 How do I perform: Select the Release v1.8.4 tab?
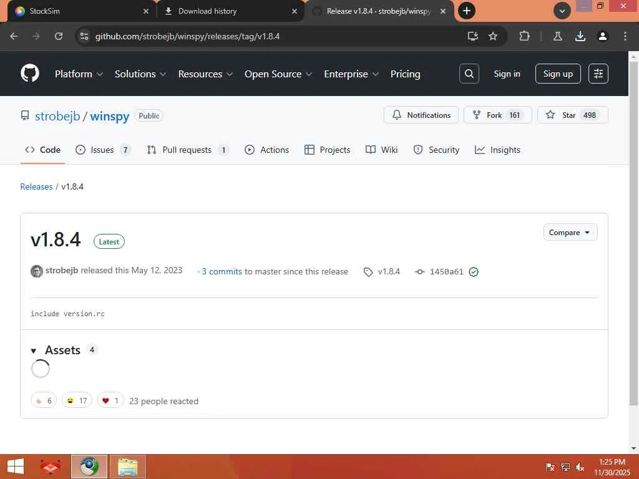[x=379, y=11]
